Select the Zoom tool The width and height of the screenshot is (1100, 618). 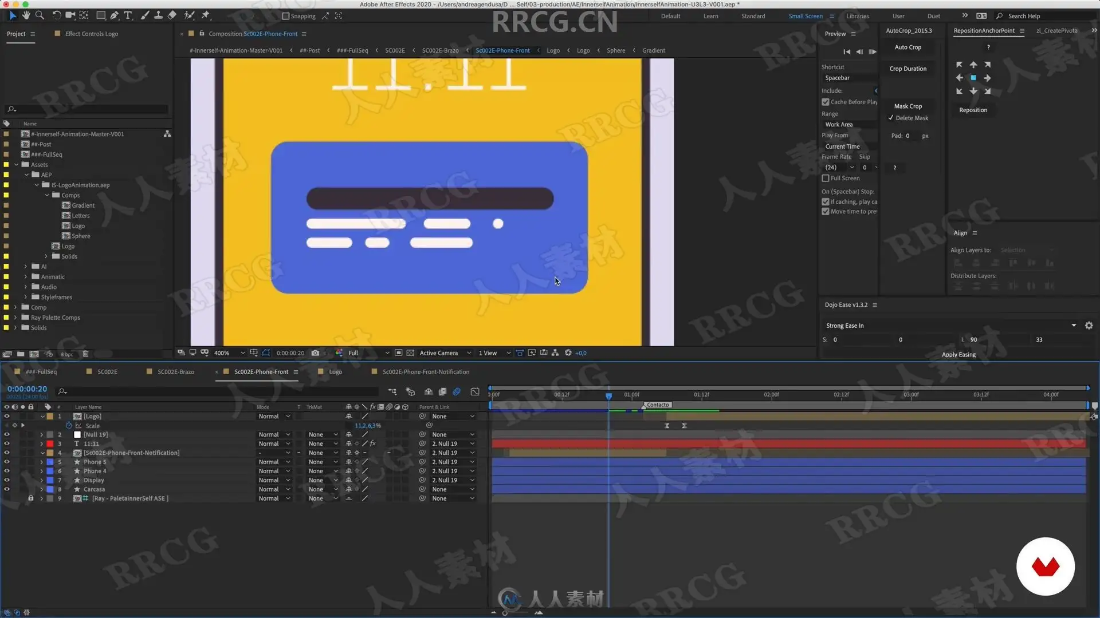pos(40,15)
